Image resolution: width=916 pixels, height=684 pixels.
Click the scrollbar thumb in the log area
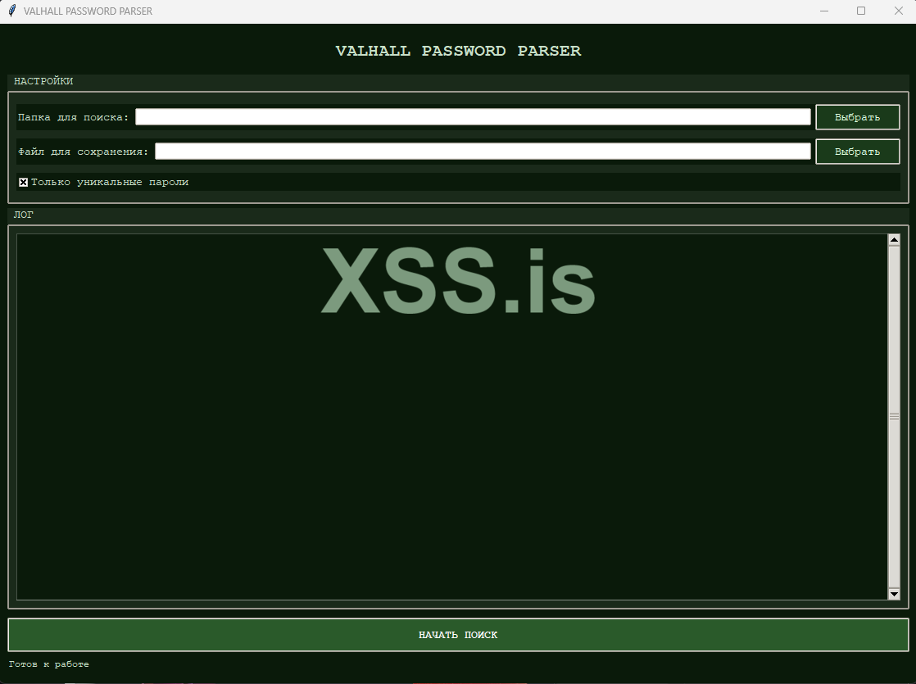coord(894,418)
